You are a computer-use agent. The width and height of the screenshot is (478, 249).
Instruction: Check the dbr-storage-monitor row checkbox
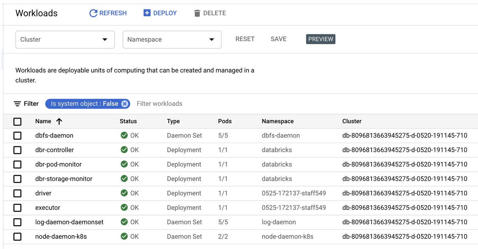pyautogui.click(x=17, y=179)
